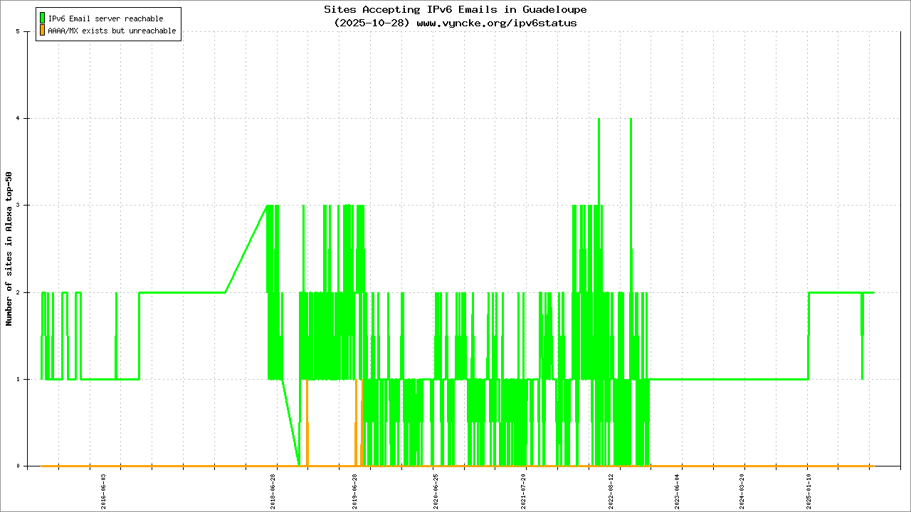Select the "IPv6 Email server reachable" legend label
911x512 pixels.
(x=105, y=18)
